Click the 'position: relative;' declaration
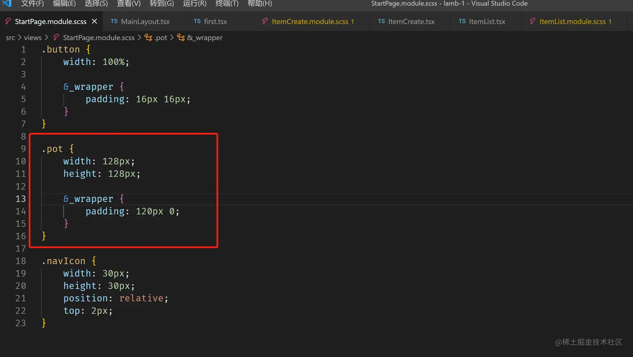This screenshot has width=633, height=357. pyautogui.click(x=116, y=298)
